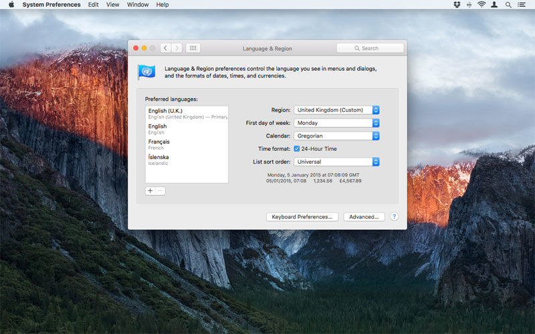The width and height of the screenshot is (535, 334).
Task: Click the Language & Region flag icon
Action: click(146, 72)
